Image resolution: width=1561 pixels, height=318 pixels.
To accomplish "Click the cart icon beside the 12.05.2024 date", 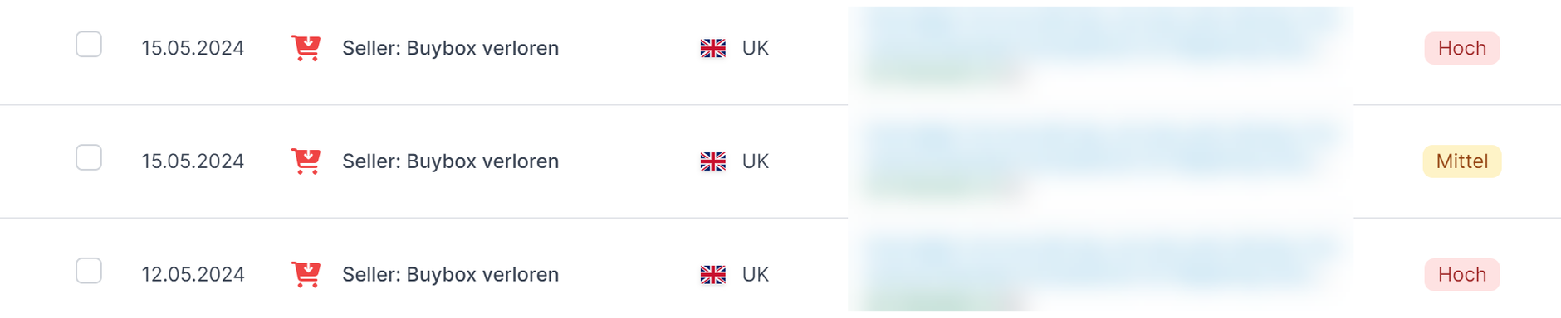I will pyautogui.click(x=306, y=274).
